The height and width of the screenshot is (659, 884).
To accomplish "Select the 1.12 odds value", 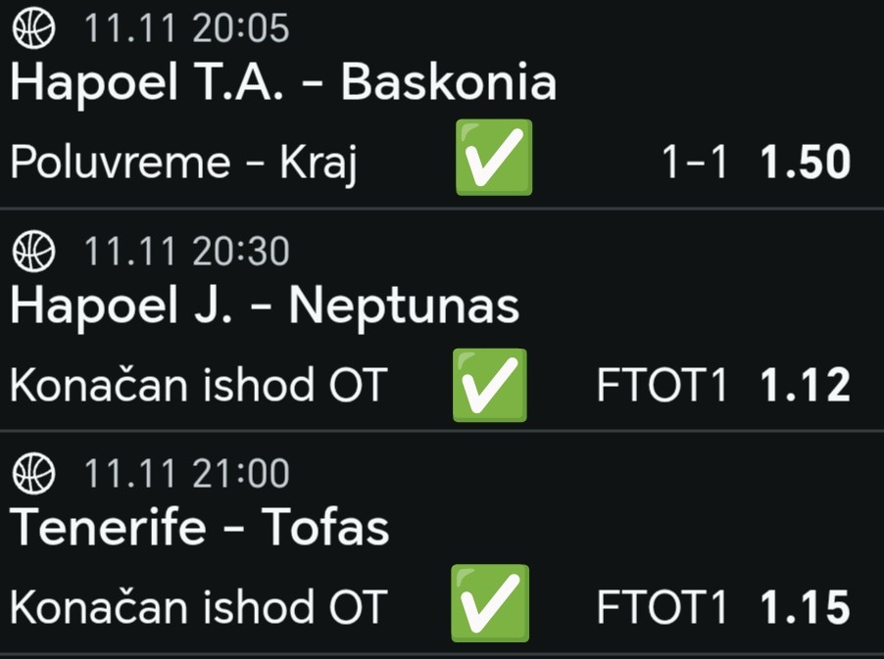I will [x=806, y=386].
